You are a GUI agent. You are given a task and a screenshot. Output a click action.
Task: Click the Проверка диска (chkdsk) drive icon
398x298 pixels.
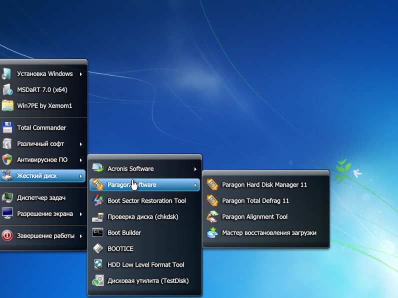[x=98, y=217]
